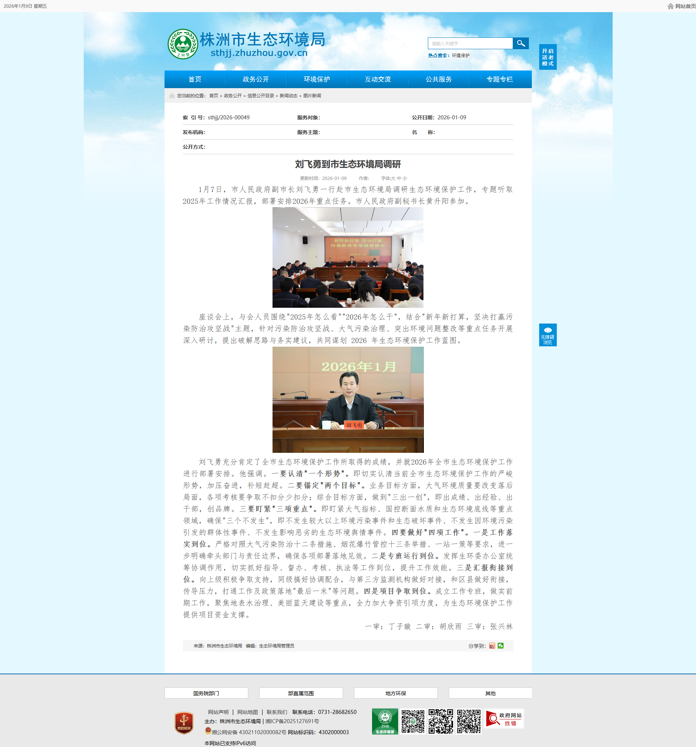Open the 政务公开 navigation menu
The width and height of the screenshot is (696, 747).
pyautogui.click(x=256, y=79)
